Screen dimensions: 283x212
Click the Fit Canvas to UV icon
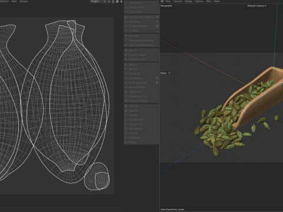[x=126, y=59]
